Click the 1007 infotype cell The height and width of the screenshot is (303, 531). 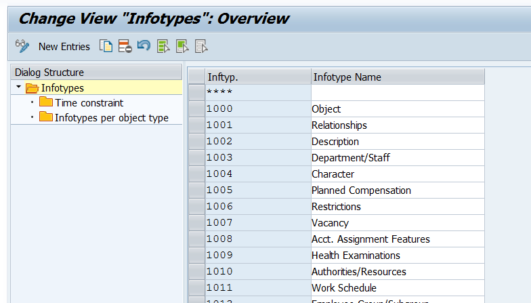[259, 222]
